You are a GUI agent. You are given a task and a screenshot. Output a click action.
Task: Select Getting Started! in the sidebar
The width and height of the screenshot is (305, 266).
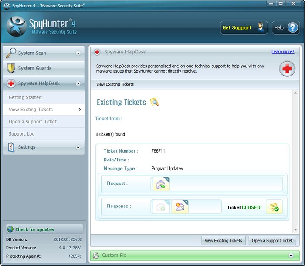tap(26, 97)
